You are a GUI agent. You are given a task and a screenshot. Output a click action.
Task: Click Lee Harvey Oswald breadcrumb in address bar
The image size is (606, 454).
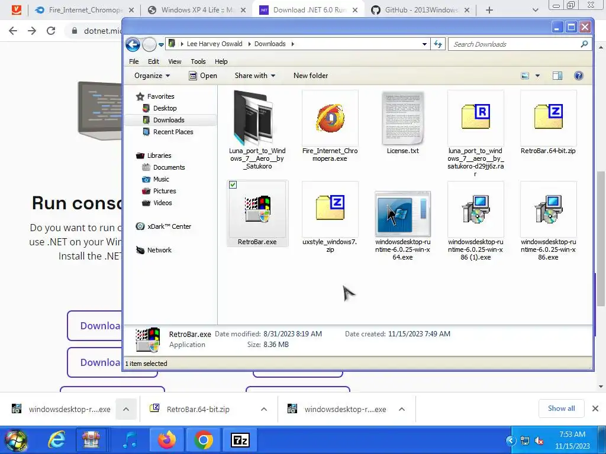pyautogui.click(x=214, y=44)
